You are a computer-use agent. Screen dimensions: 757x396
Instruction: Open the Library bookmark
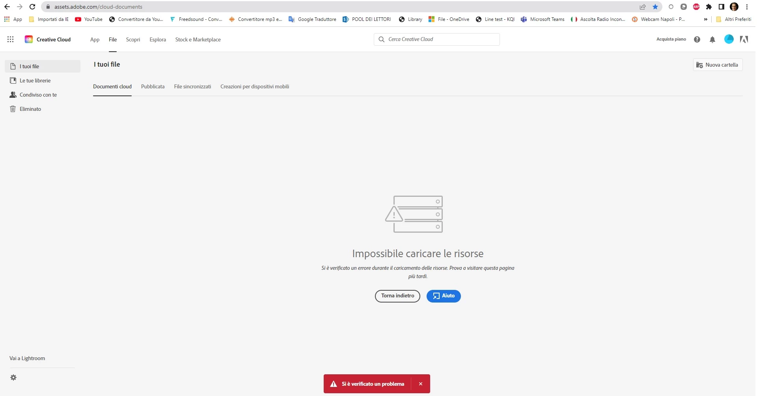(x=410, y=19)
